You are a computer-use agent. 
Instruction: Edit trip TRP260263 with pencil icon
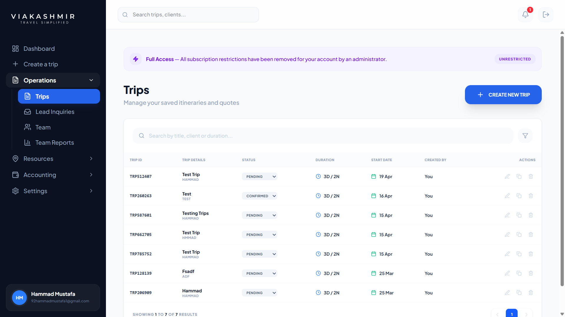click(507, 196)
